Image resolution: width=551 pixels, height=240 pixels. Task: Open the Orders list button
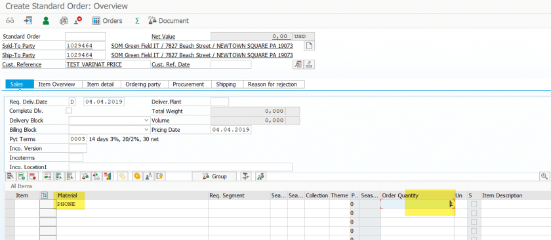107,21
